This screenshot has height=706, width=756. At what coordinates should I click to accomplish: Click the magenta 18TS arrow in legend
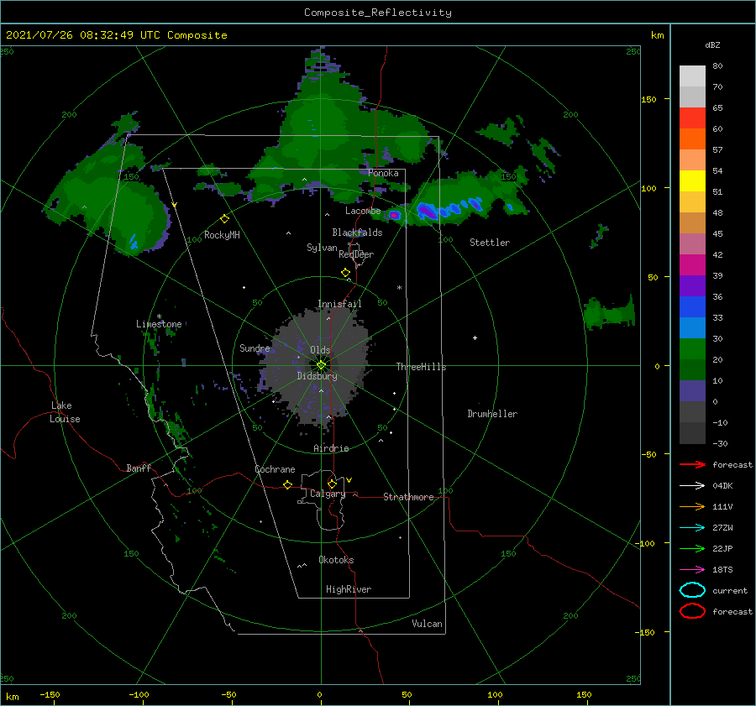pyautogui.click(x=692, y=570)
